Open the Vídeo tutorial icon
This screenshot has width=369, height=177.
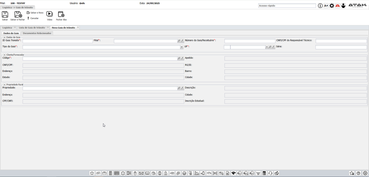tap(50, 14)
